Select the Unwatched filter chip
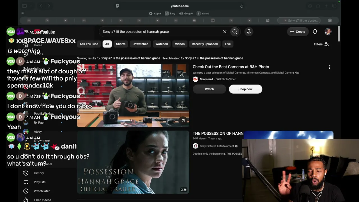 point(140,44)
